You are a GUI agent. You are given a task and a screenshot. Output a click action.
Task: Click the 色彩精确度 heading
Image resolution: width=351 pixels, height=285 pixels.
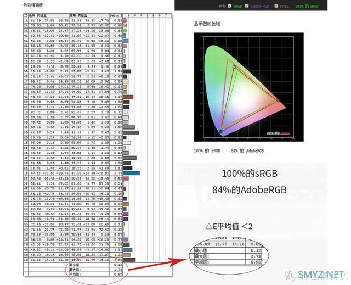click(x=33, y=5)
